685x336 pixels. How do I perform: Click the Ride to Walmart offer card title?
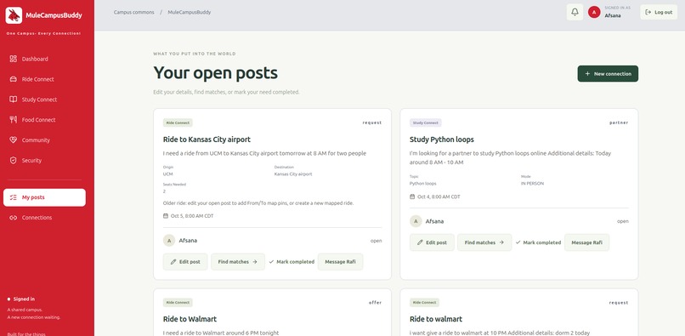click(x=190, y=319)
